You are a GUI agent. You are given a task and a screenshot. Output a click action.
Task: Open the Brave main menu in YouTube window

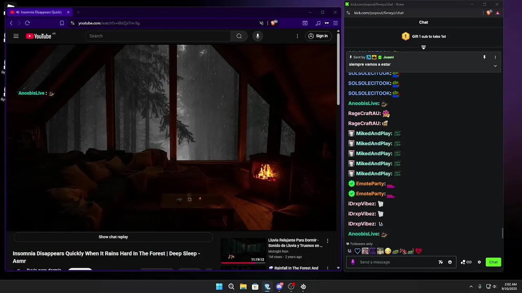pos(336,23)
